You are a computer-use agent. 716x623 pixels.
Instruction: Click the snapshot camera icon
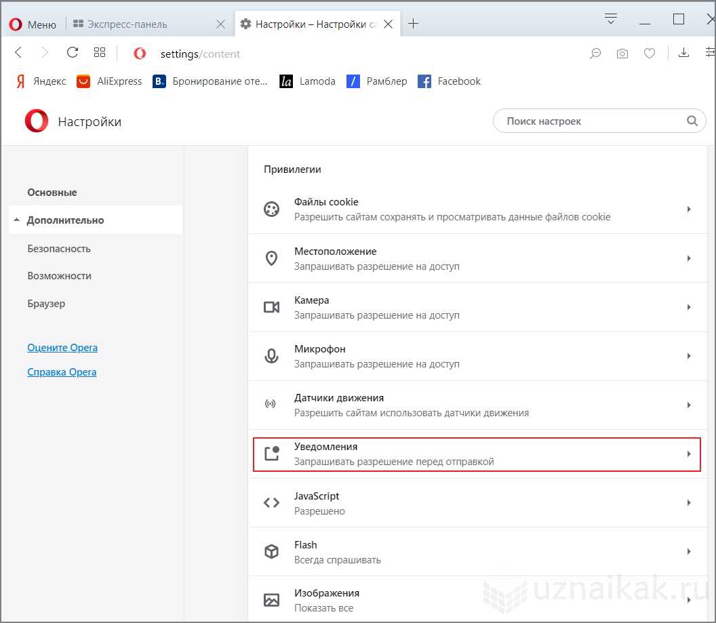pyautogui.click(x=622, y=54)
